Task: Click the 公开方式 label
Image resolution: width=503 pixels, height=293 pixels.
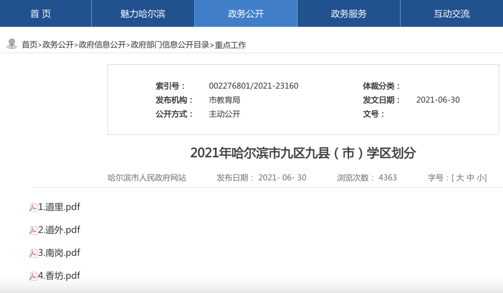Action: click(174, 114)
